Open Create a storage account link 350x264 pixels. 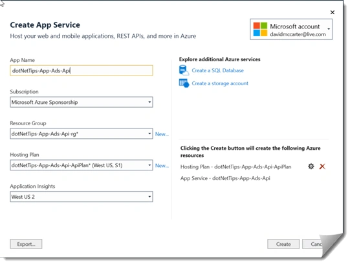click(220, 83)
